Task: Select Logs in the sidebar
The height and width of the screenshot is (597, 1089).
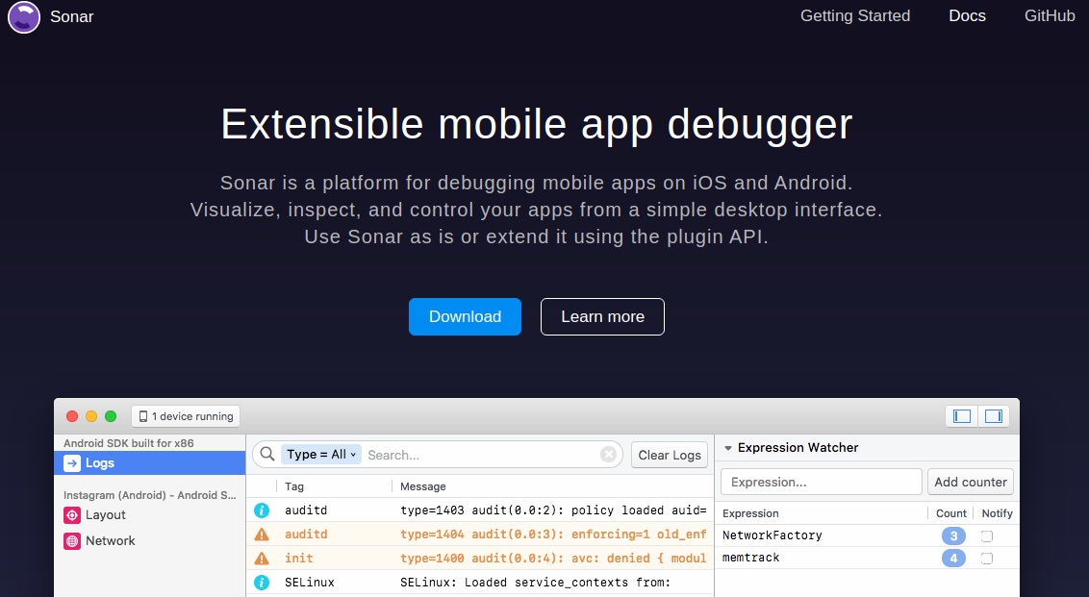Action: [x=150, y=463]
